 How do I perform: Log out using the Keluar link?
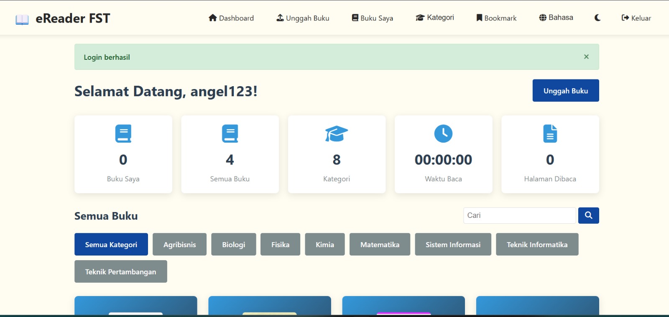click(636, 18)
